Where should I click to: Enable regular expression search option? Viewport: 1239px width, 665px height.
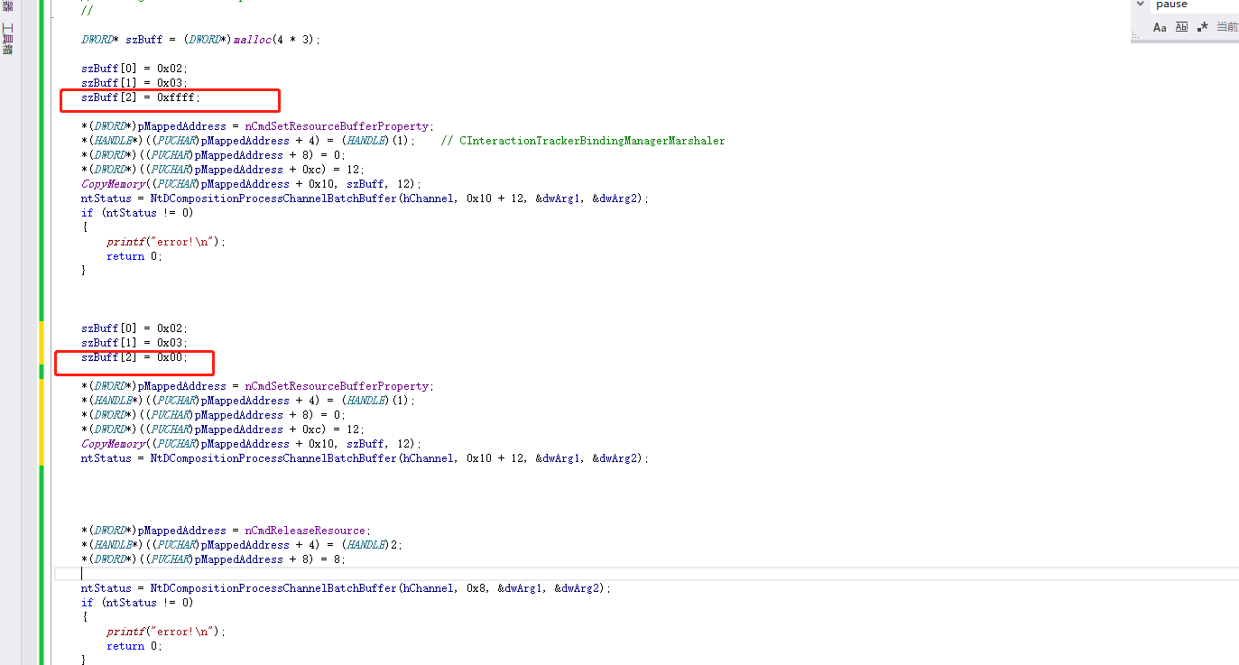(x=1202, y=27)
